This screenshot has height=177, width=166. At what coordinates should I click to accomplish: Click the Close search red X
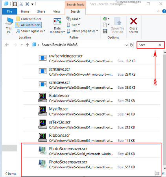coord(133,26)
